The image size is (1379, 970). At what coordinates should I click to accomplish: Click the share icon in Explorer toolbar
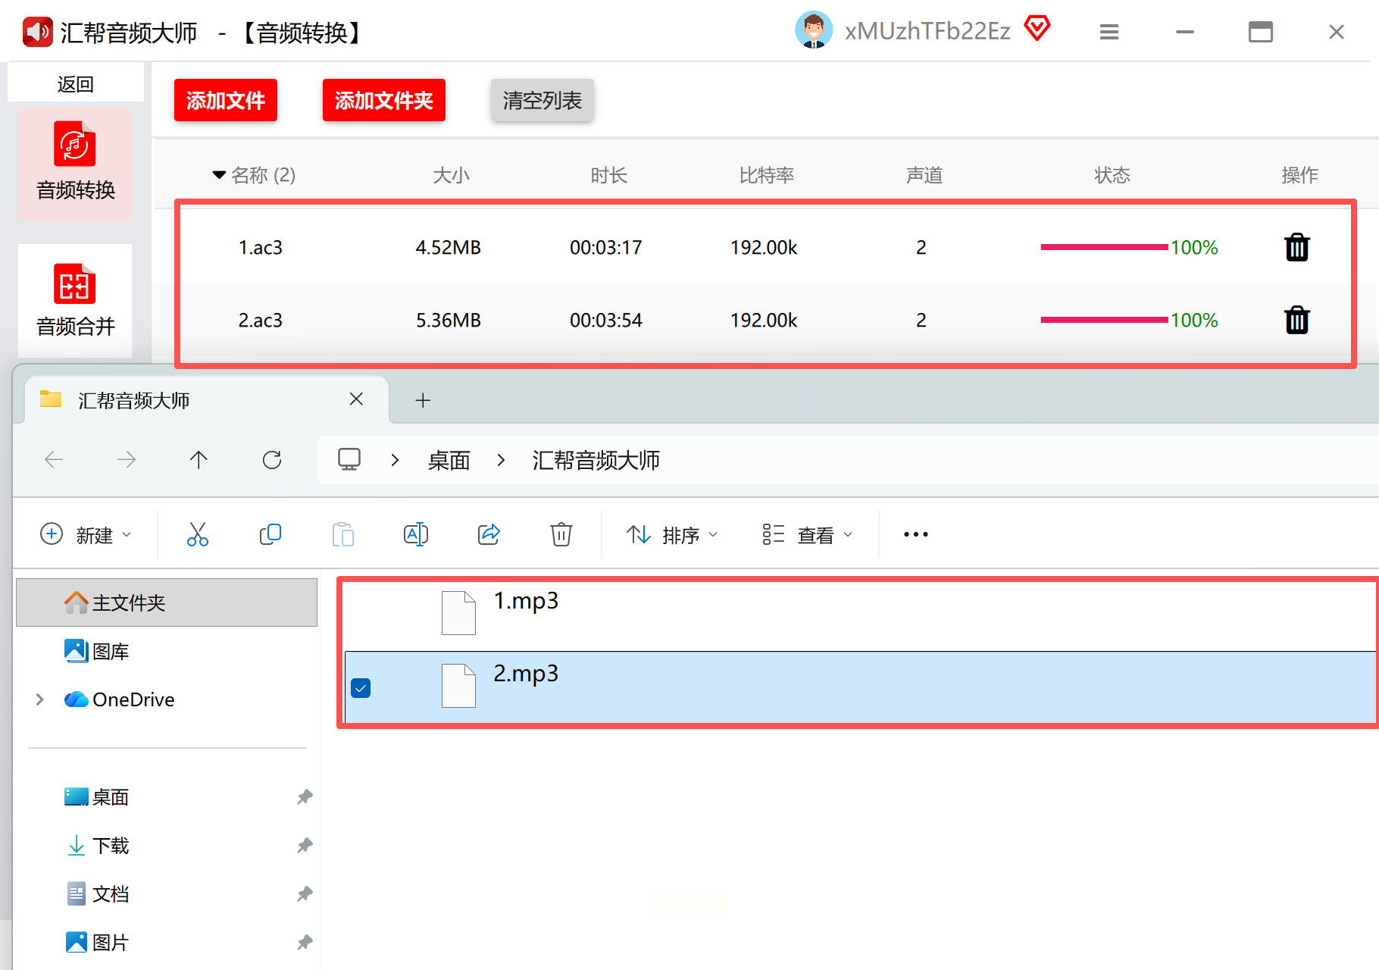[x=489, y=535]
